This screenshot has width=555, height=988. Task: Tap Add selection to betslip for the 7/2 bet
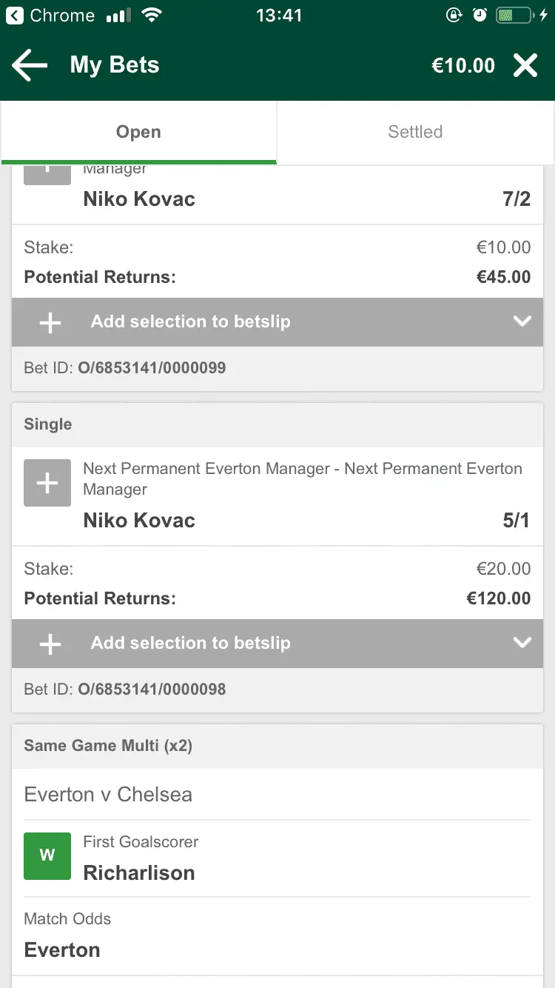tap(190, 321)
